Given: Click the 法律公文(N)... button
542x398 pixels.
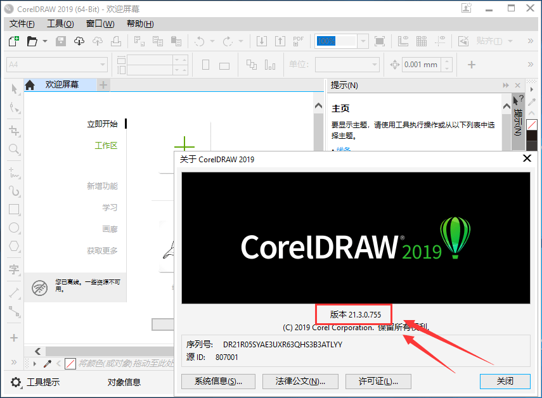Looking at the screenshot, I should pos(300,382).
